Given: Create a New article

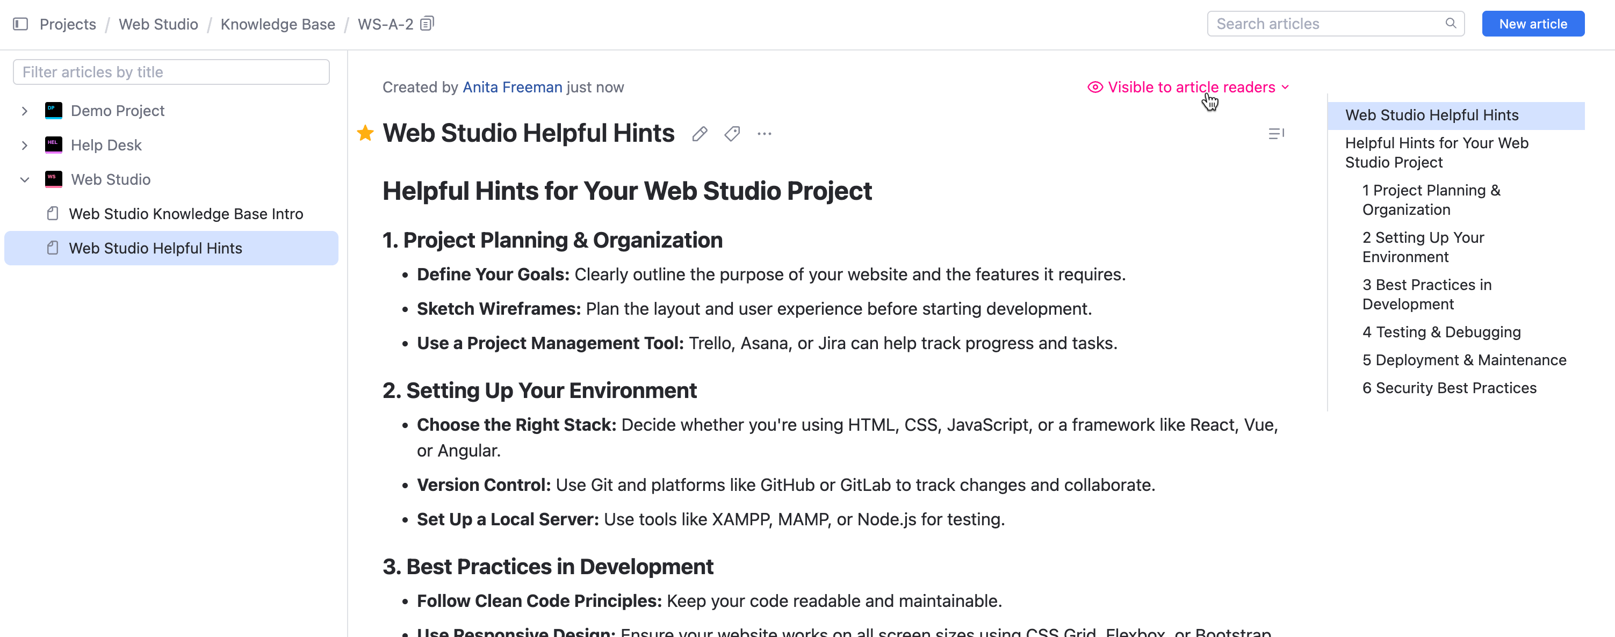Looking at the screenshot, I should pos(1533,23).
